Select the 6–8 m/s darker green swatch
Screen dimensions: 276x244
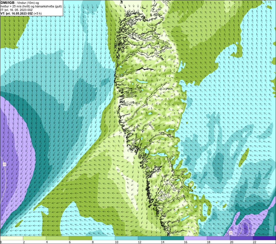click(x=80, y=238)
